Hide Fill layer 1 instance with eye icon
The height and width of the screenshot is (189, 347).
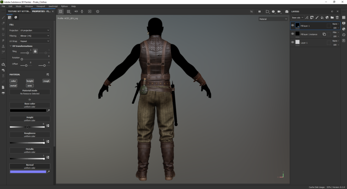[292, 34]
